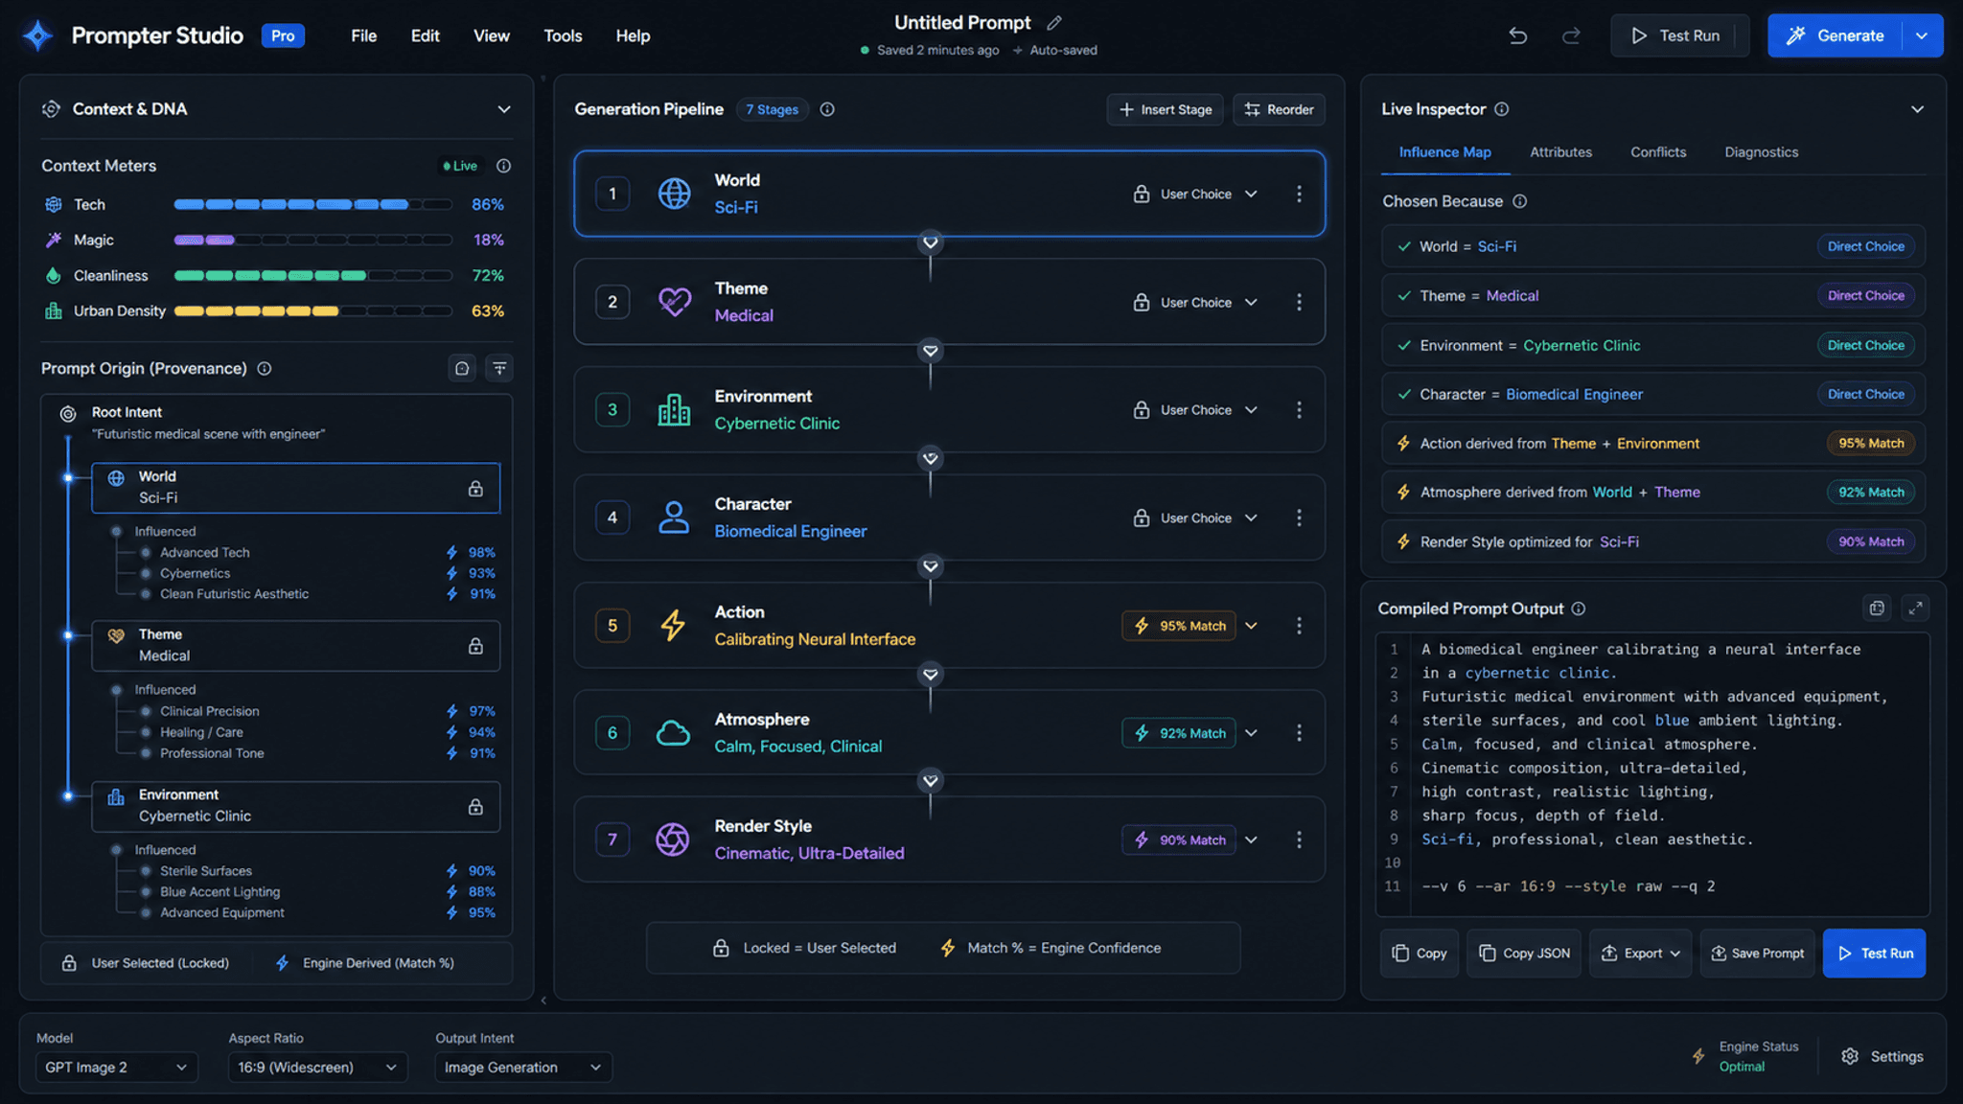Viewport: 1963px width, 1104px height.
Task: Collapse the Live Inspector panel
Action: [x=1917, y=109]
